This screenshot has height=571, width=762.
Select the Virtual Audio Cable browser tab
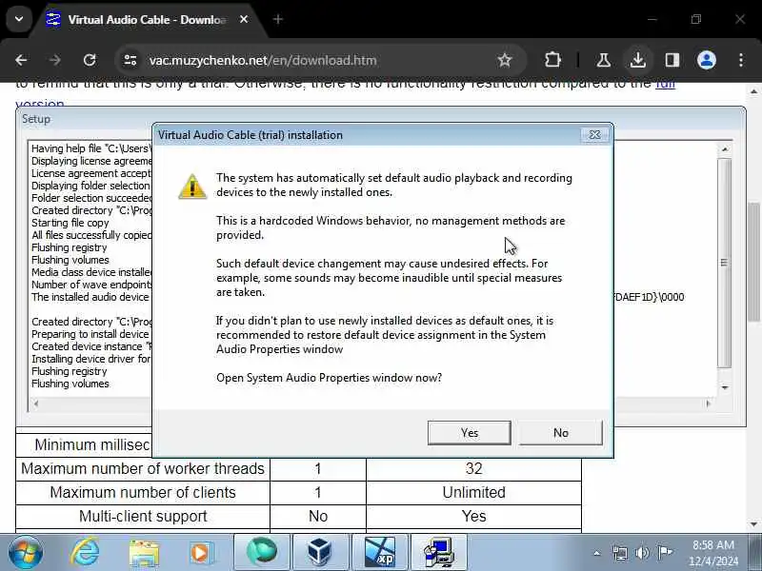tap(146, 19)
